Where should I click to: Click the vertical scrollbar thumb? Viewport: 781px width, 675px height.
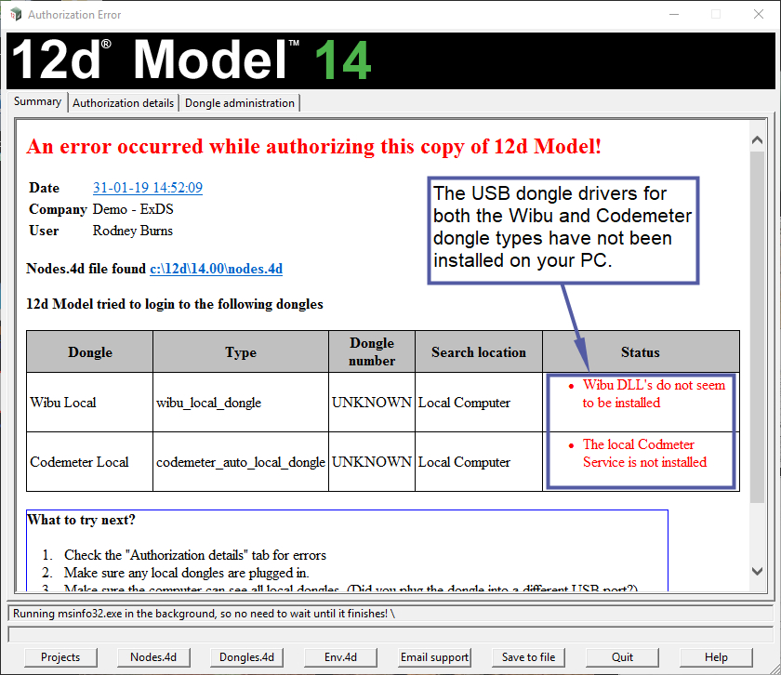[x=757, y=326]
